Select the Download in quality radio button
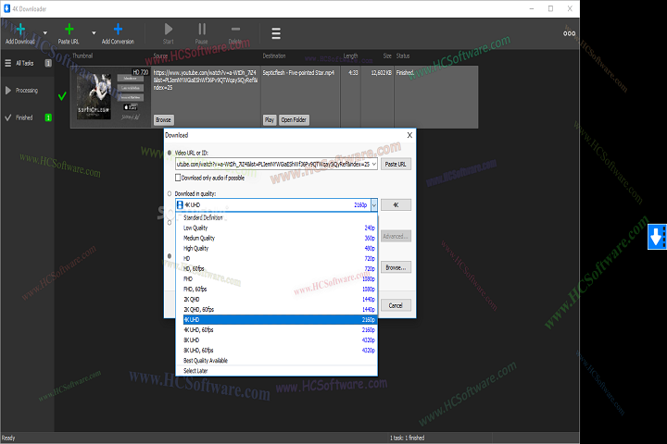 click(x=170, y=193)
